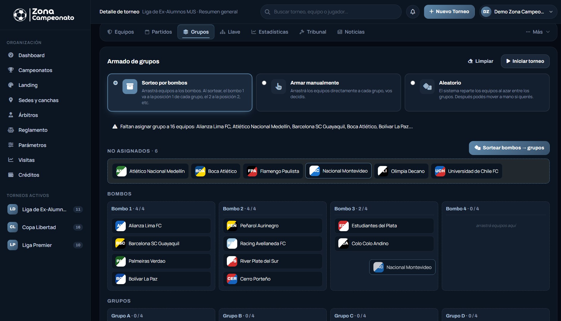Open Copa Libertad active tournament
The height and width of the screenshot is (321, 561).
(x=45, y=227)
